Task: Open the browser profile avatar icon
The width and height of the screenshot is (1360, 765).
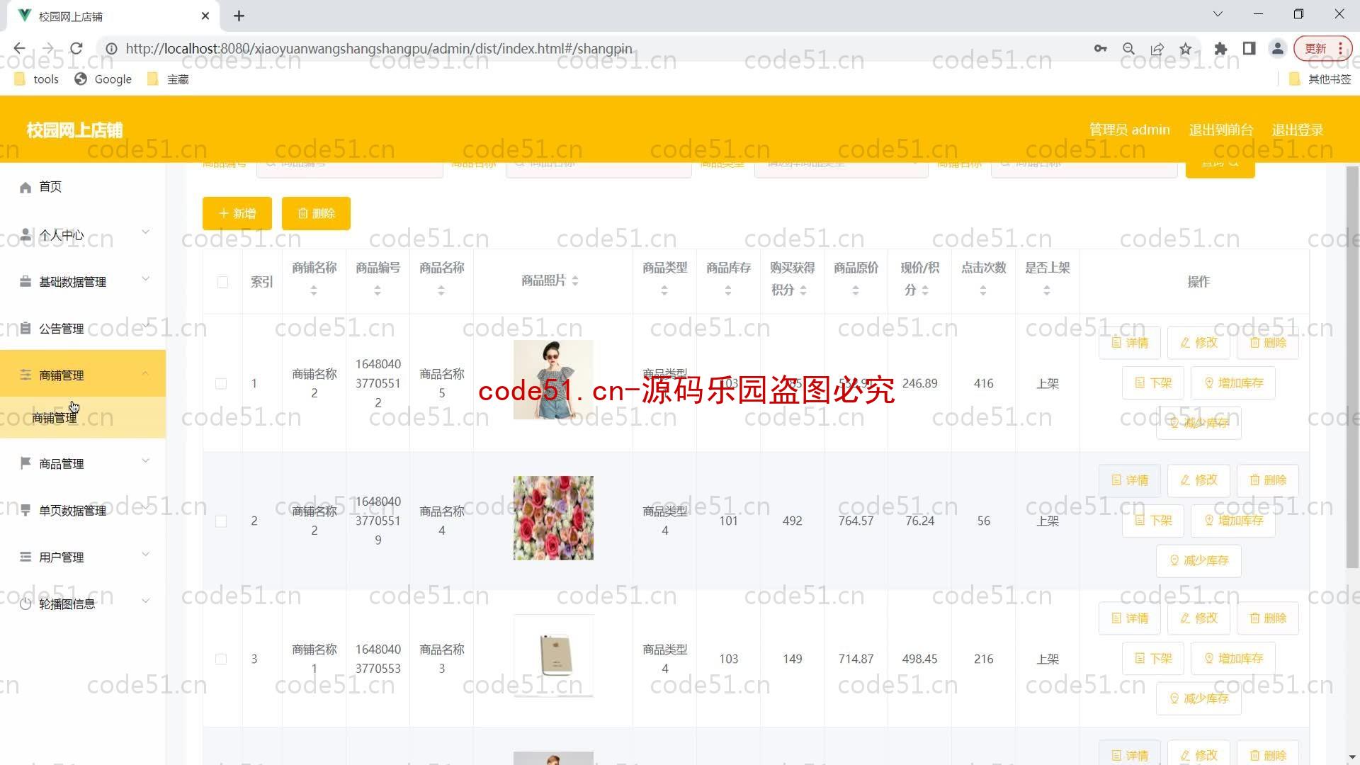Action: (1278, 48)
